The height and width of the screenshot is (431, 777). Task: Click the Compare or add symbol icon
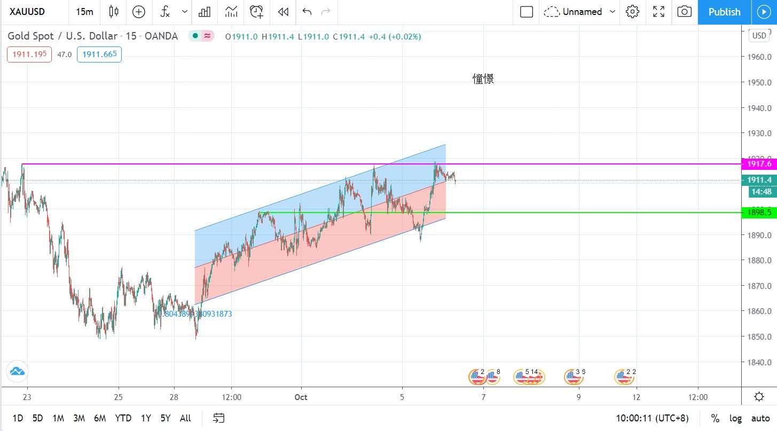tap(138, 12)
